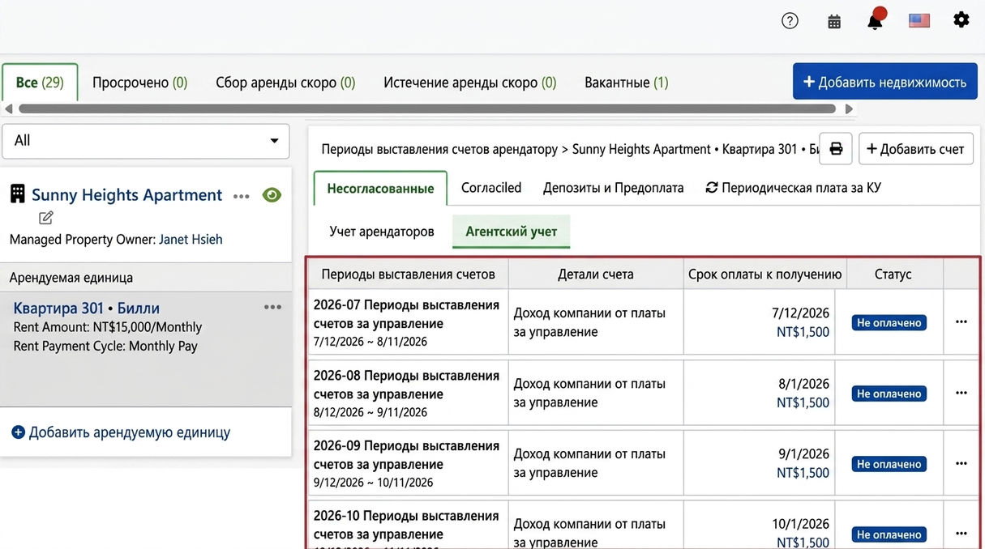Click the 2026-08 Периоды выставления счетов row title
985x549 pixels.
click(x=406, y=385)
